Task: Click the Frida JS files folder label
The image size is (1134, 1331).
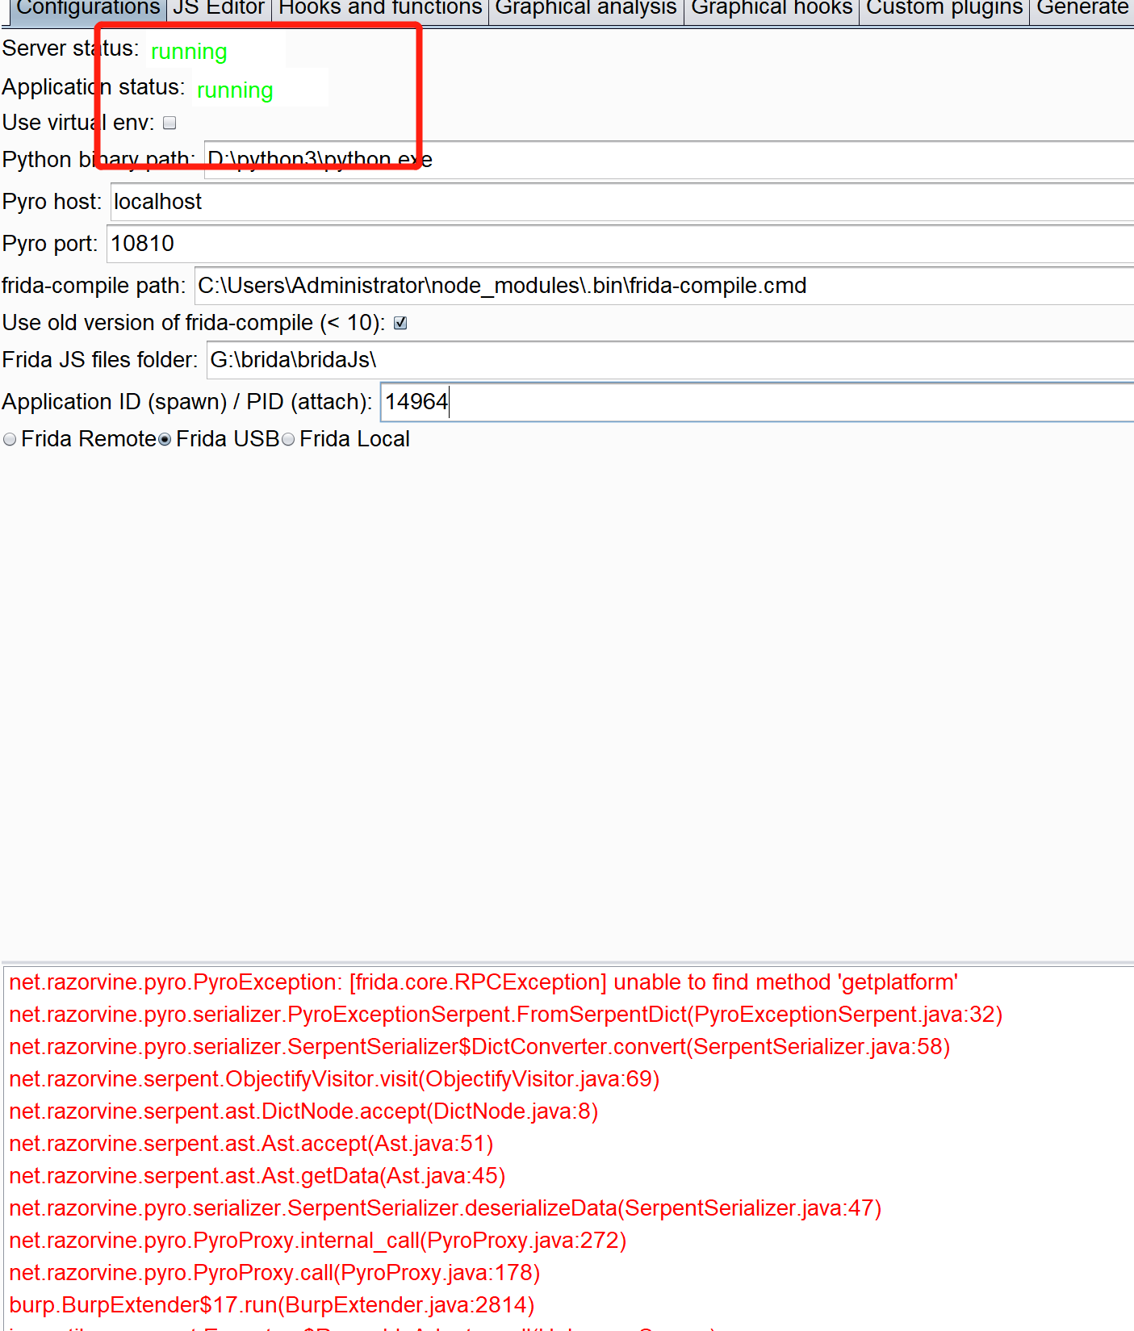Action: pos(100,360)
